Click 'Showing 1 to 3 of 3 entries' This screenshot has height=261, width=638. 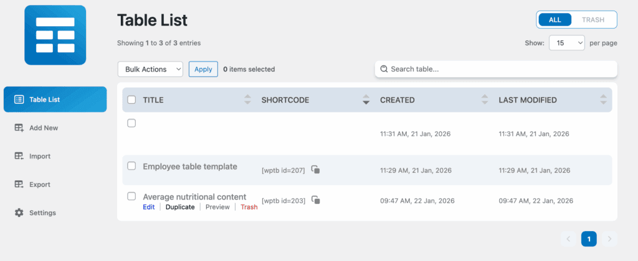coord(159,43)
